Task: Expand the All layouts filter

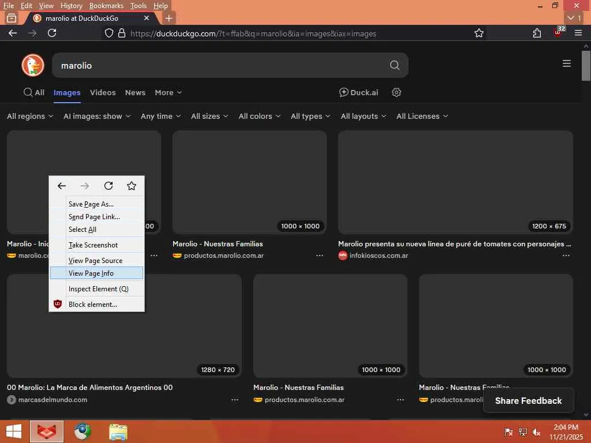Action: (364, 116)
